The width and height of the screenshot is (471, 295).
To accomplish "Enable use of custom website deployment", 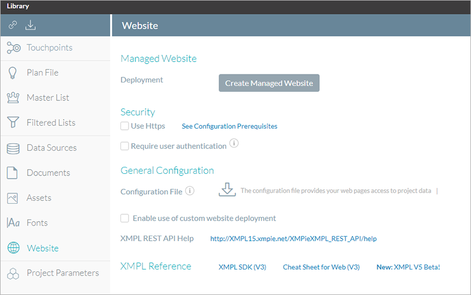I will [124, 218].
